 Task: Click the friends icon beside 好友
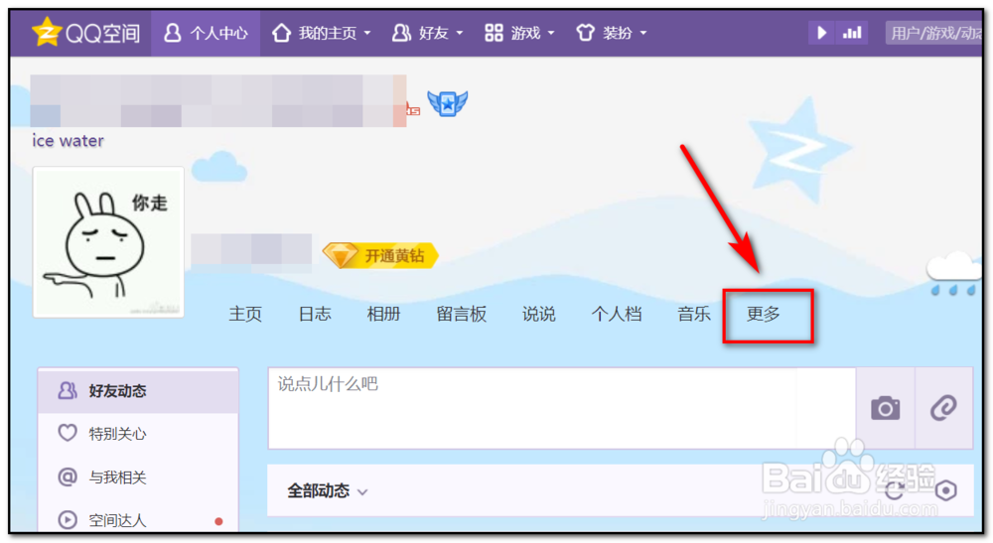coord(401,33)
